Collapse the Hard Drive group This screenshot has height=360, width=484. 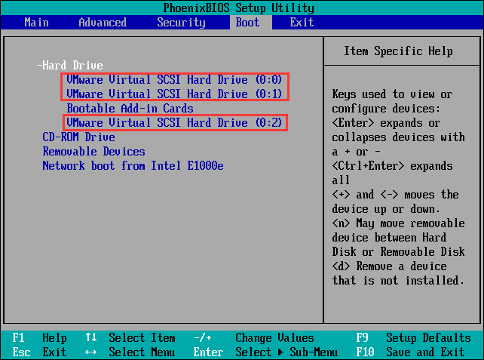point(70,66)
